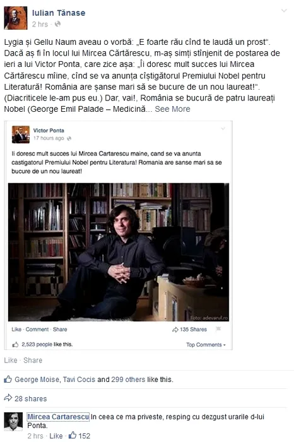Like Mircea Cartarescu's comment
The height and width of the screenshot is (442, 294).
pyautogui.click(x=56, y=436)
